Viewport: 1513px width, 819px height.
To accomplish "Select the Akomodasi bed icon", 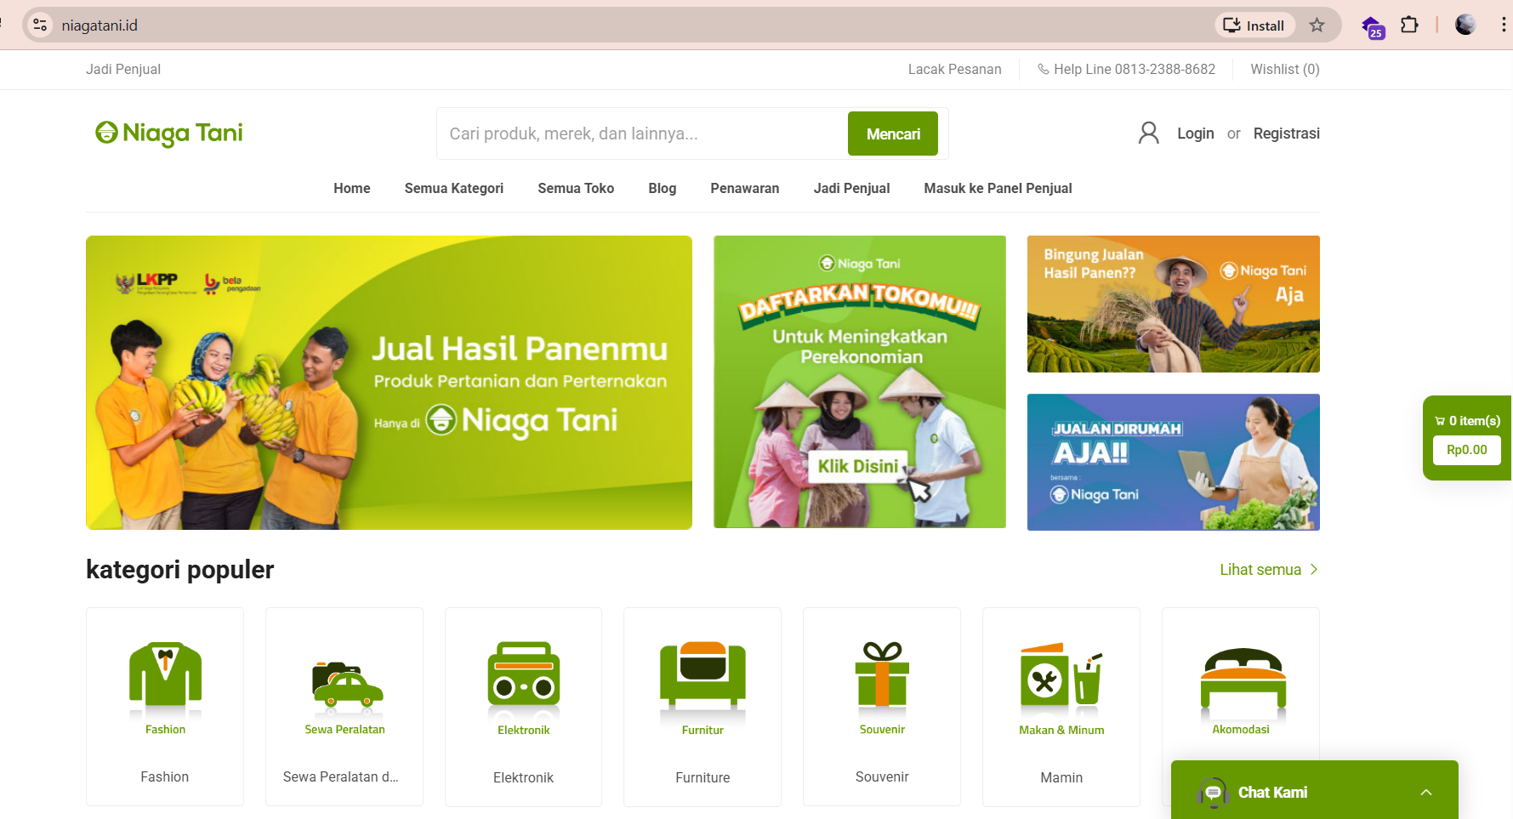I will coord(1241,680).
